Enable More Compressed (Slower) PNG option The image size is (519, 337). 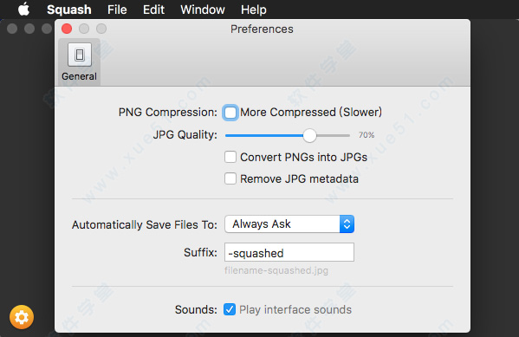230,113
